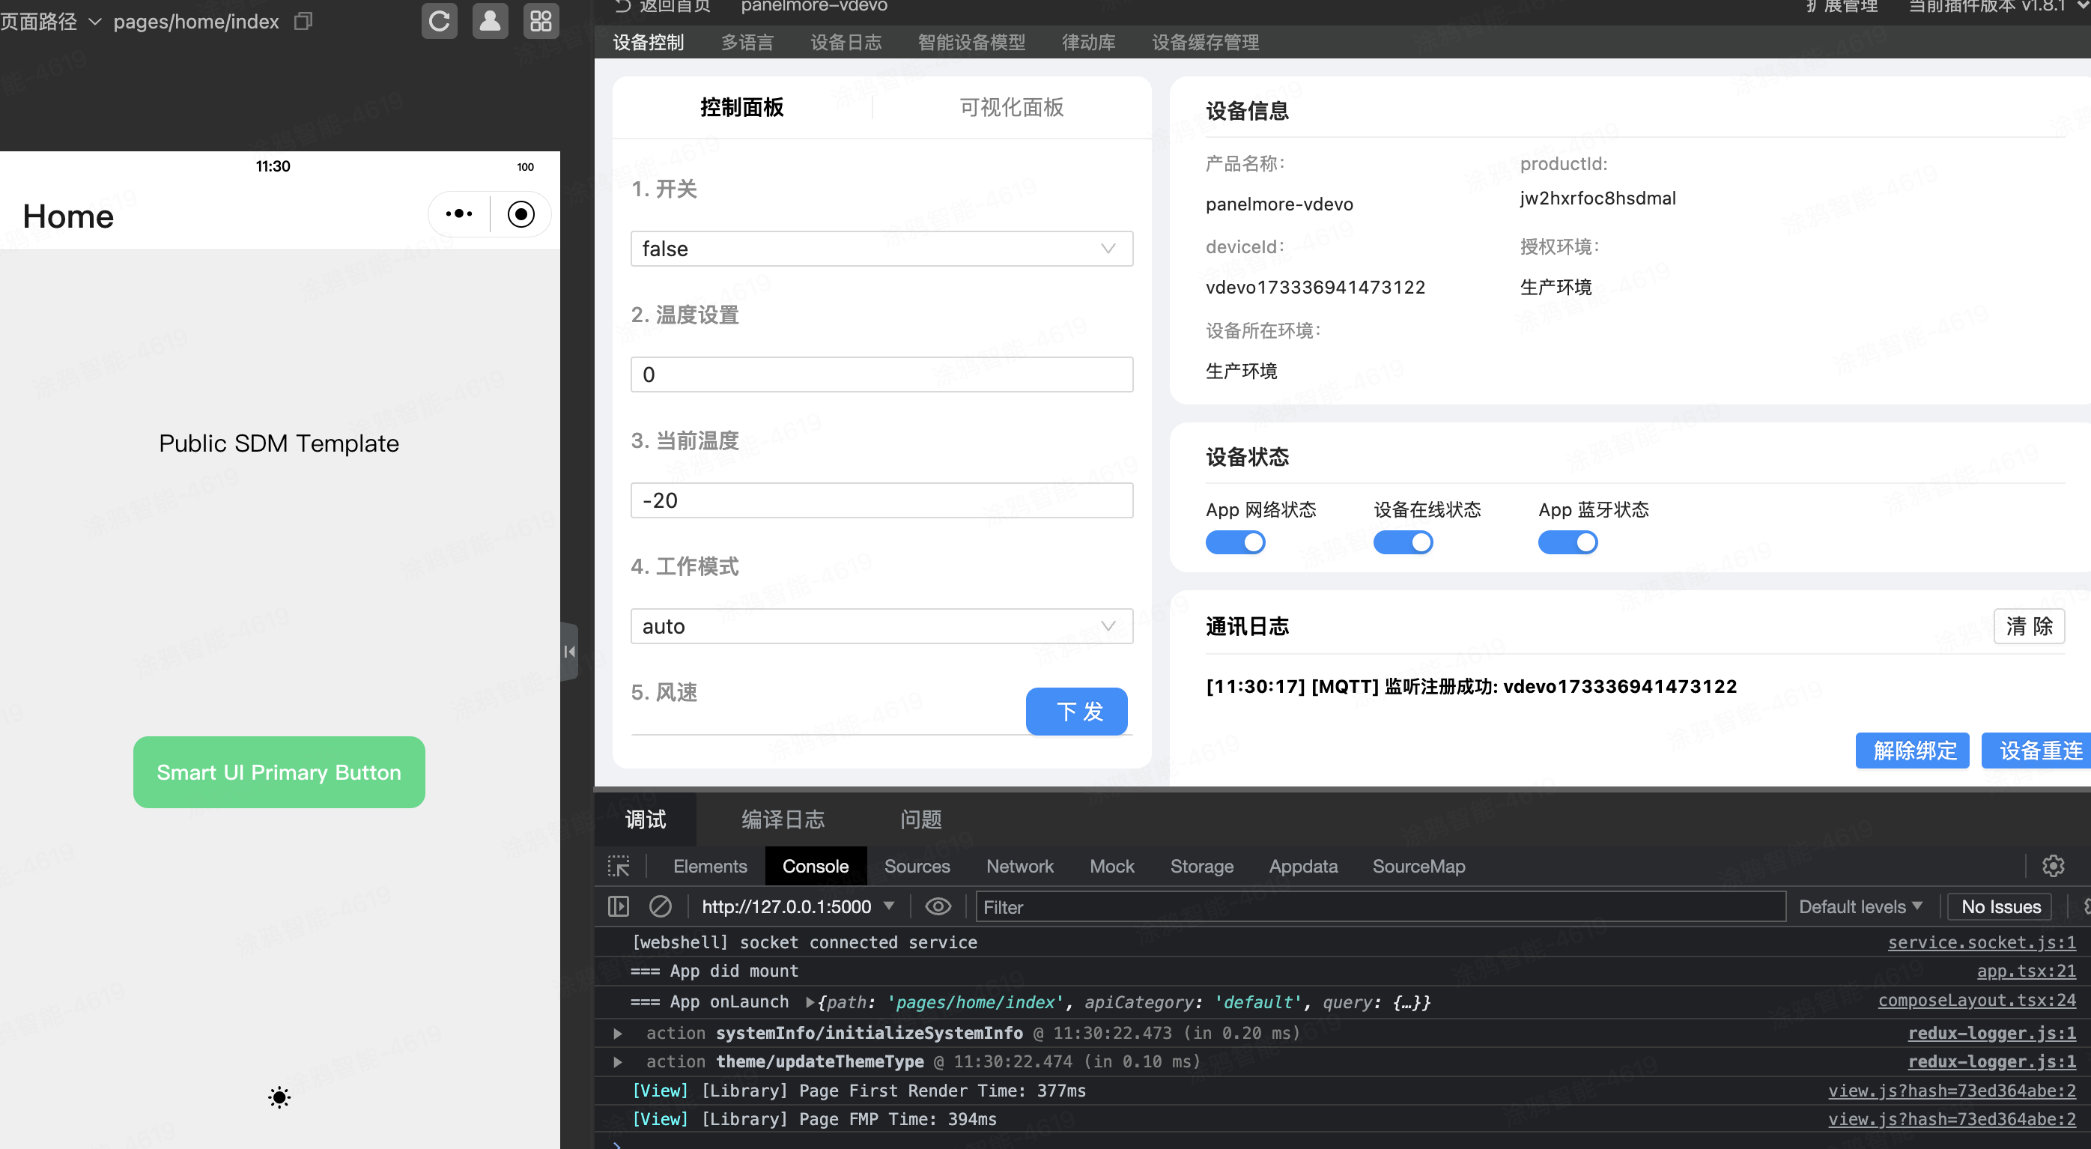Screen dimensions: 2091x1149
Task: Open the 工作模式 auto dropdown
Action: pos(881,626)
